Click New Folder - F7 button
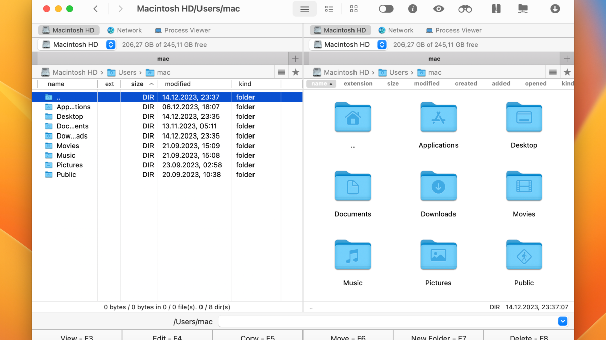 [438, 336]
